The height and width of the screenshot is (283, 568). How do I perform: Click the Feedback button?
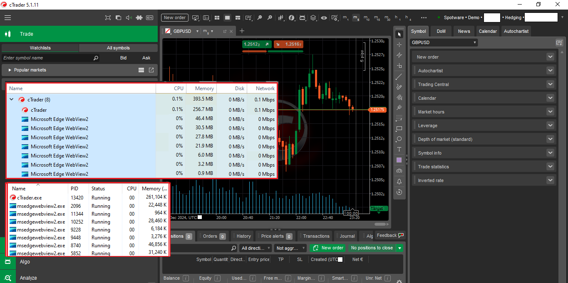pyautogui.click(x=390, y=235)
